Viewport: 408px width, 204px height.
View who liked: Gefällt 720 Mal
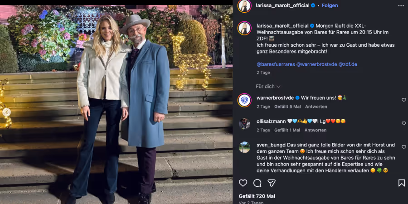coord(257,196)
